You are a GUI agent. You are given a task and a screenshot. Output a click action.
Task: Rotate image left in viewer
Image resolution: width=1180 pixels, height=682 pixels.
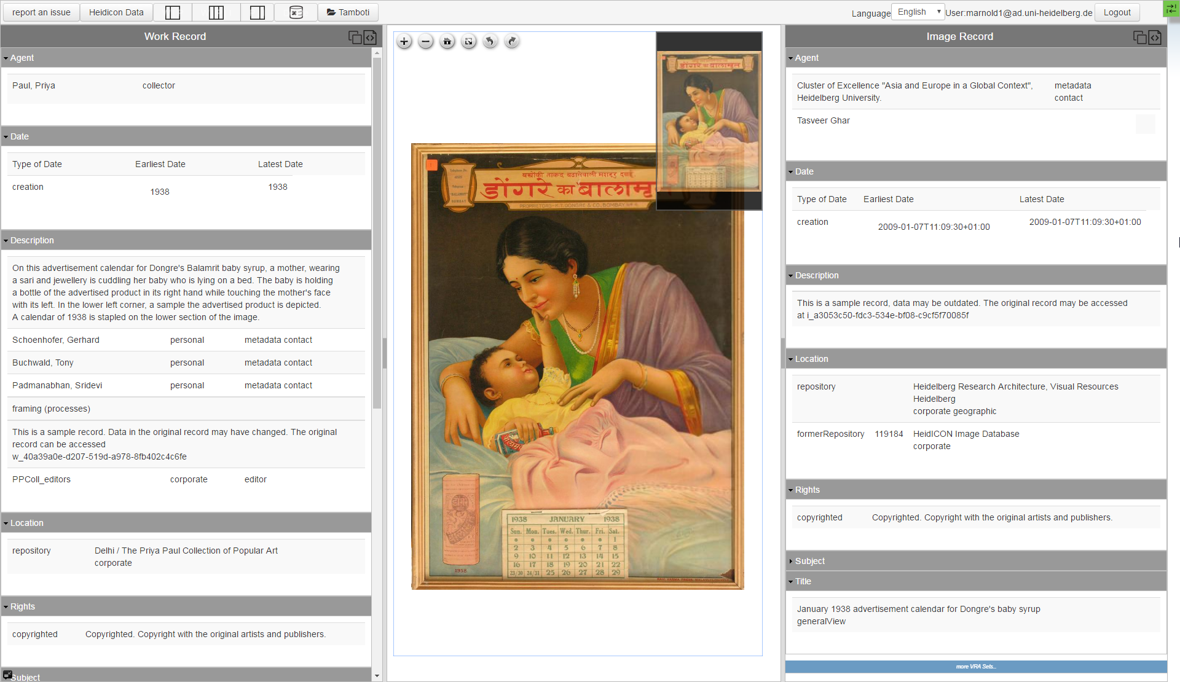click(x=490, y=42)
